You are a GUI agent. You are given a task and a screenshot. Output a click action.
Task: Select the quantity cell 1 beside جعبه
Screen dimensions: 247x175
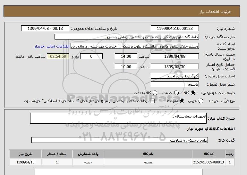pyautogui.click(x=57, y=162)
